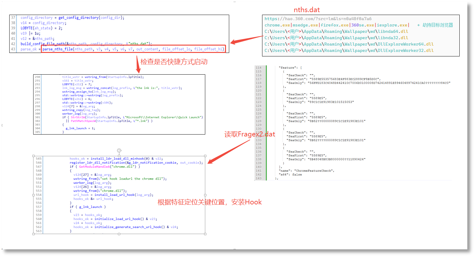
Task: Click the feaOnly value "89C1C1E91983E101515053"
Action: (331, 102)
